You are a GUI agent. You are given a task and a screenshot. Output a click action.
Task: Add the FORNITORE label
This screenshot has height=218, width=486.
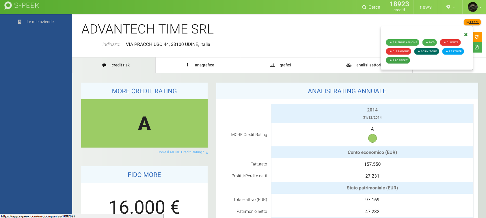pyautogui.click(x=427, y=51)
